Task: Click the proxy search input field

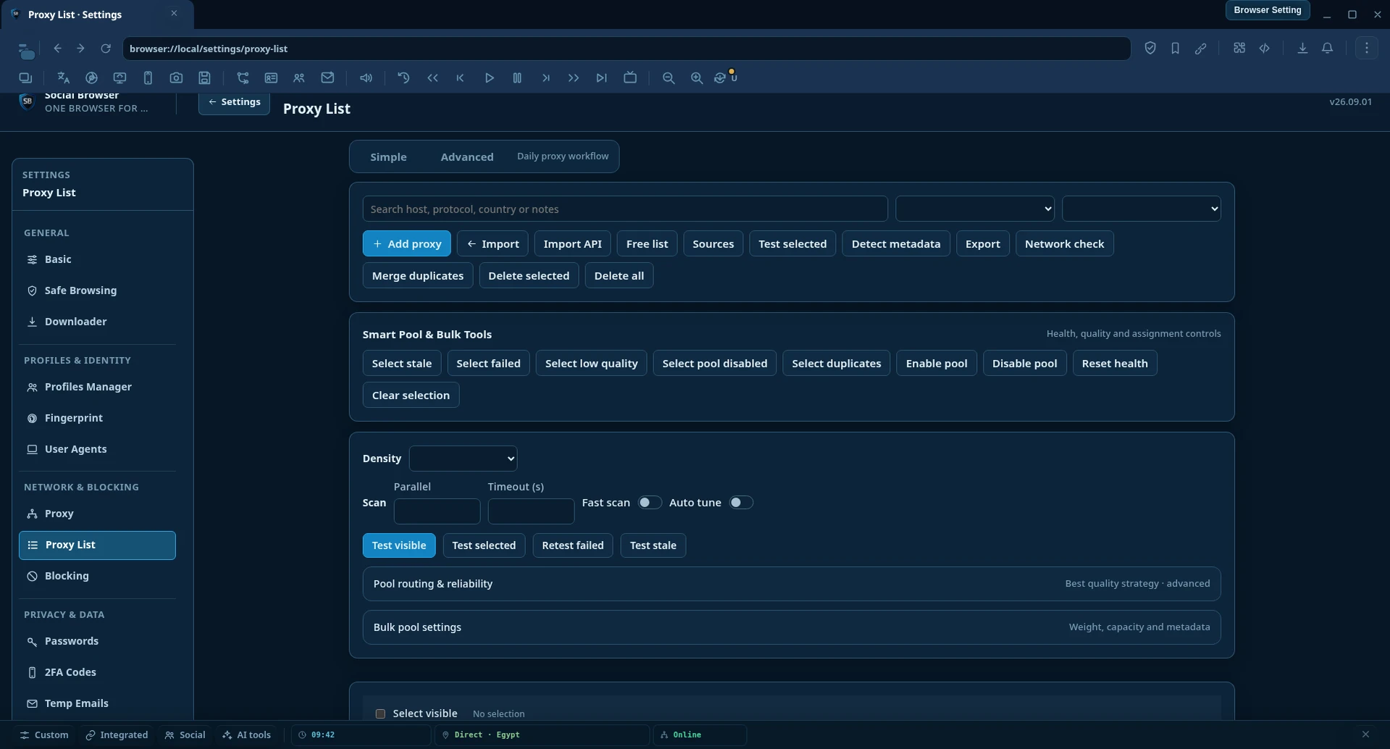Action: (x=624, y=209)
